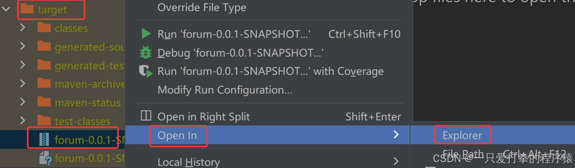Click the green Run arrow icon
Viewport: 575px width, 168px height.
point(146,34)
